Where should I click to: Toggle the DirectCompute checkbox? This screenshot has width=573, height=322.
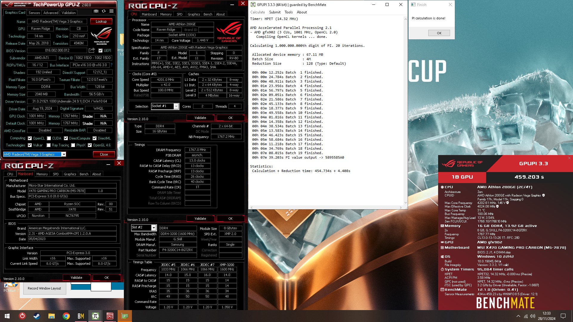point(66,138)
